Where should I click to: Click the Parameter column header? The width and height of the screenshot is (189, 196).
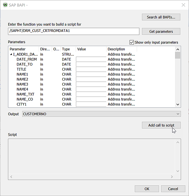[24, 49]
